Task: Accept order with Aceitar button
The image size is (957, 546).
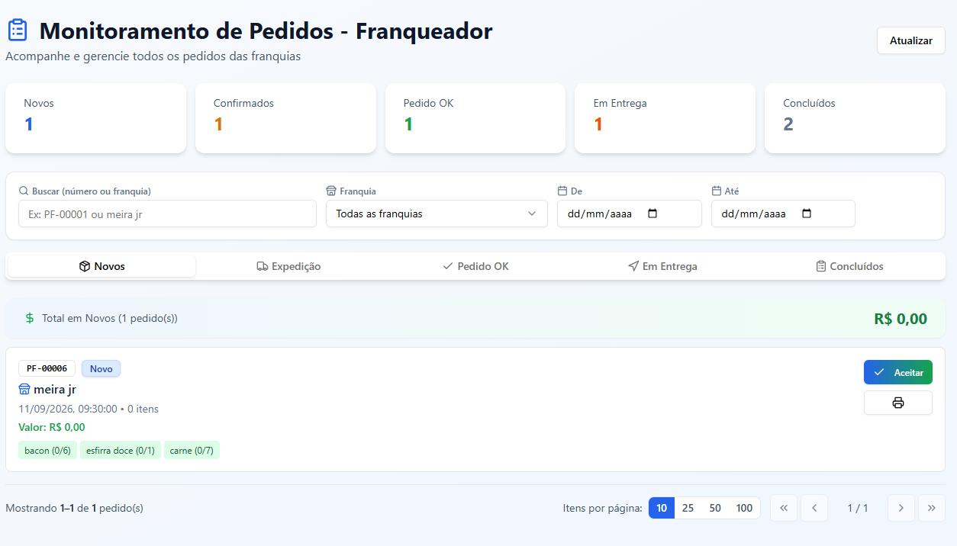Action: tap(898, 372)
